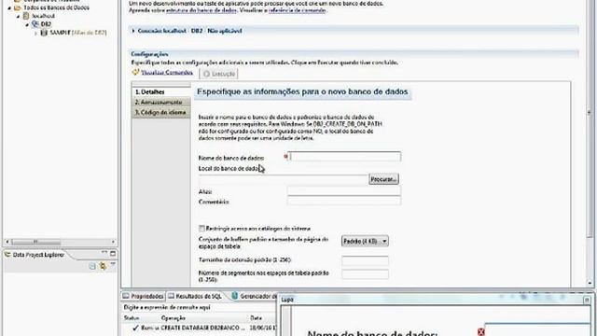597x336 pixels.
Task: Focus the Comentário input field
Action: point(344,201)
